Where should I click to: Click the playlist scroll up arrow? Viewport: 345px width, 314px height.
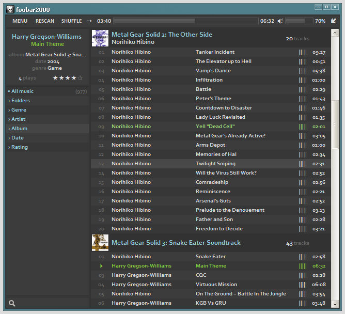point(335,33)
